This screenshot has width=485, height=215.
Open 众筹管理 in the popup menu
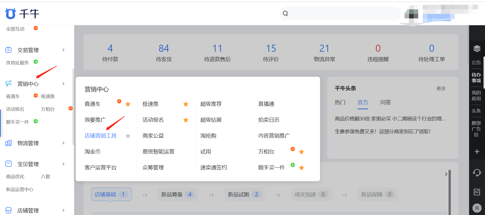pos(153,168)
